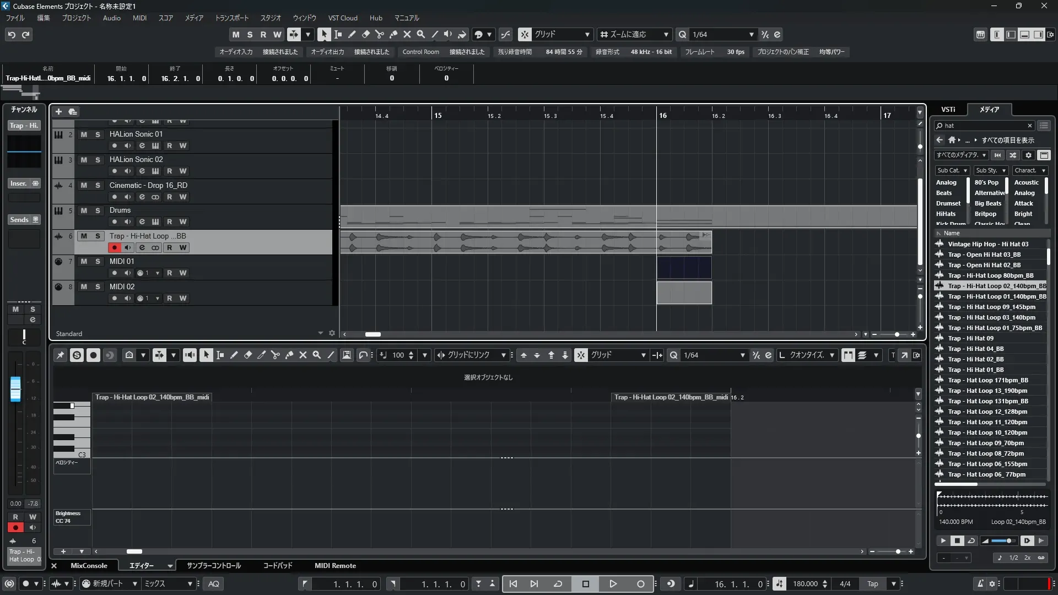Select the Glue tool in main toolbar

[x=393, y=34]
